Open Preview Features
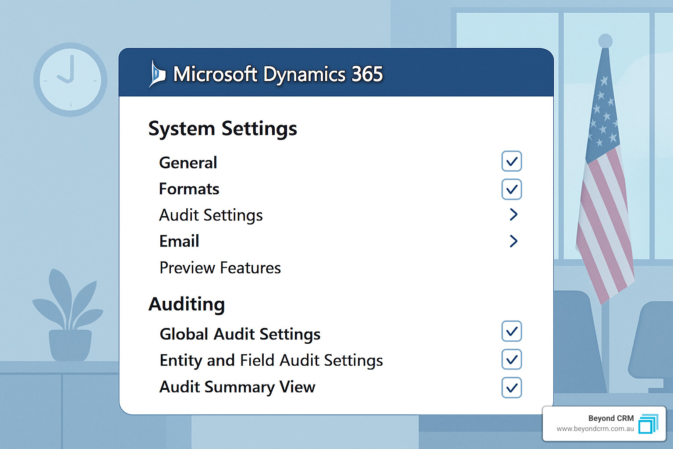 [220, 268]
